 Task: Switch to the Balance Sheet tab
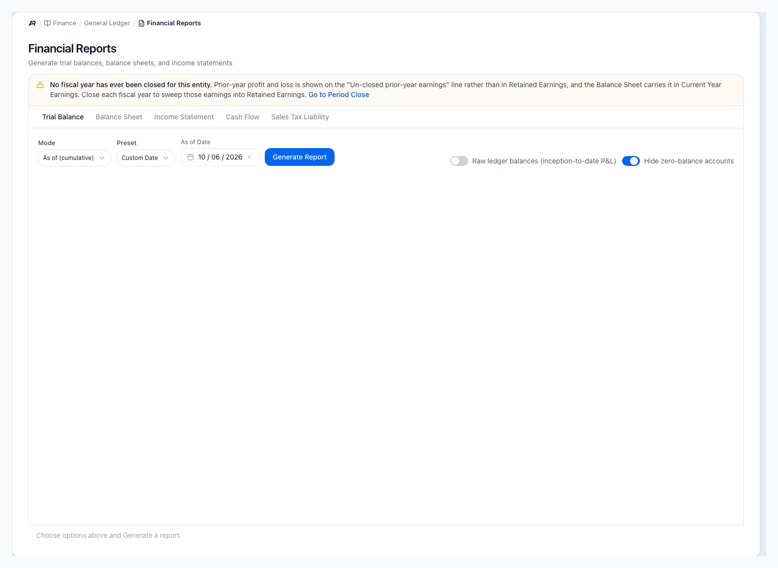tap(119, 117)
